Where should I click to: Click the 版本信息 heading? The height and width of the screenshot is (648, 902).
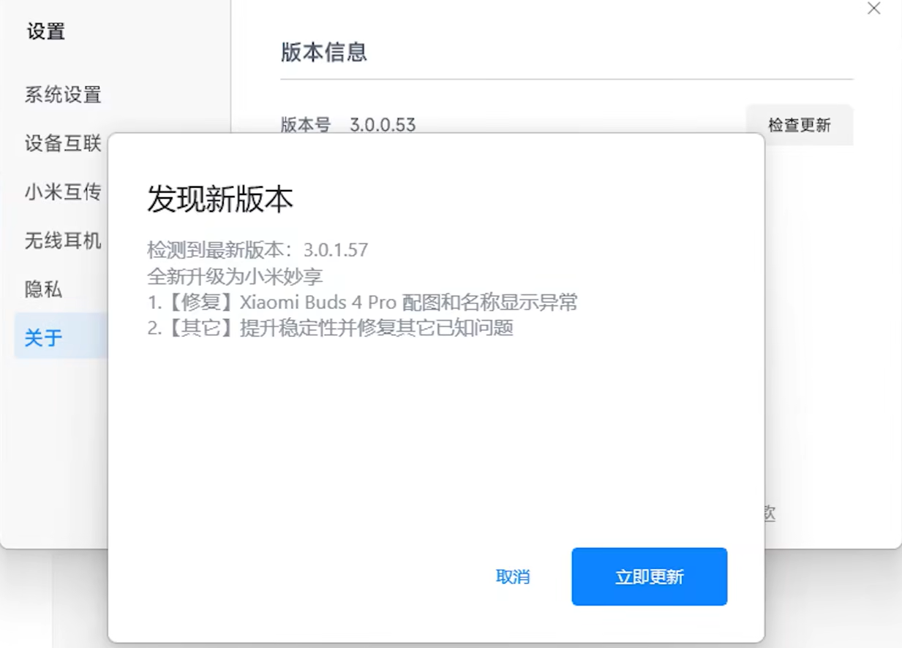tap(324, 52)
